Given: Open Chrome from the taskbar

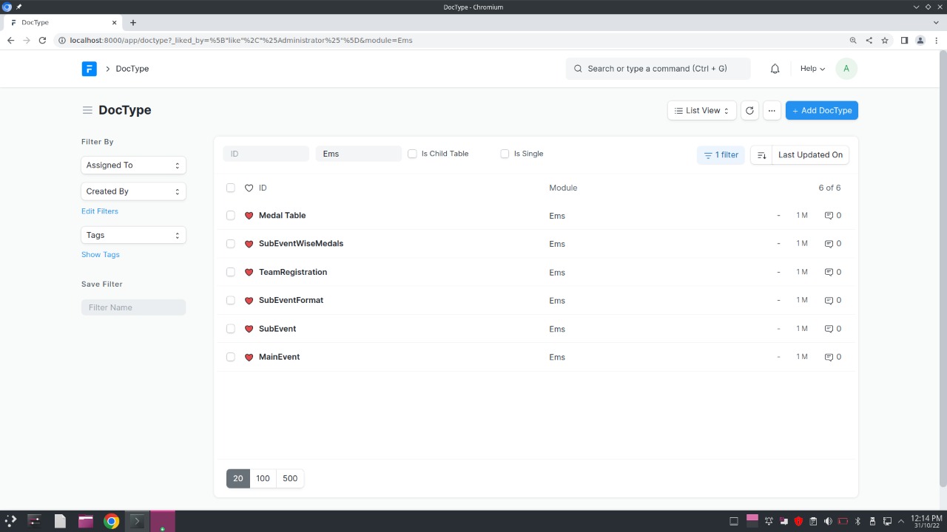Looking at the screenshot, I should coord(111,521).
